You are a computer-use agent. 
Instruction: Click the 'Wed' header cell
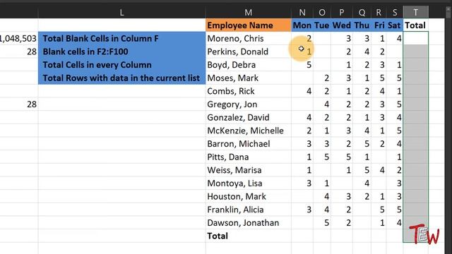click(342, 25)
